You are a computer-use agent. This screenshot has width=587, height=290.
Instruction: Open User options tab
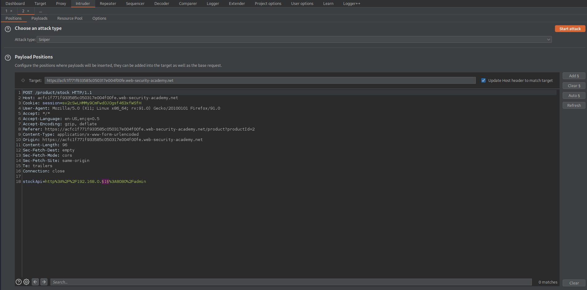pos(302,4)
